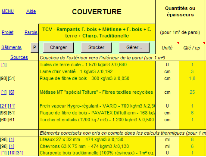Select the unit 'ml' for Chevrons row
Screen dimensions: 206x157
tap(167, 146)
